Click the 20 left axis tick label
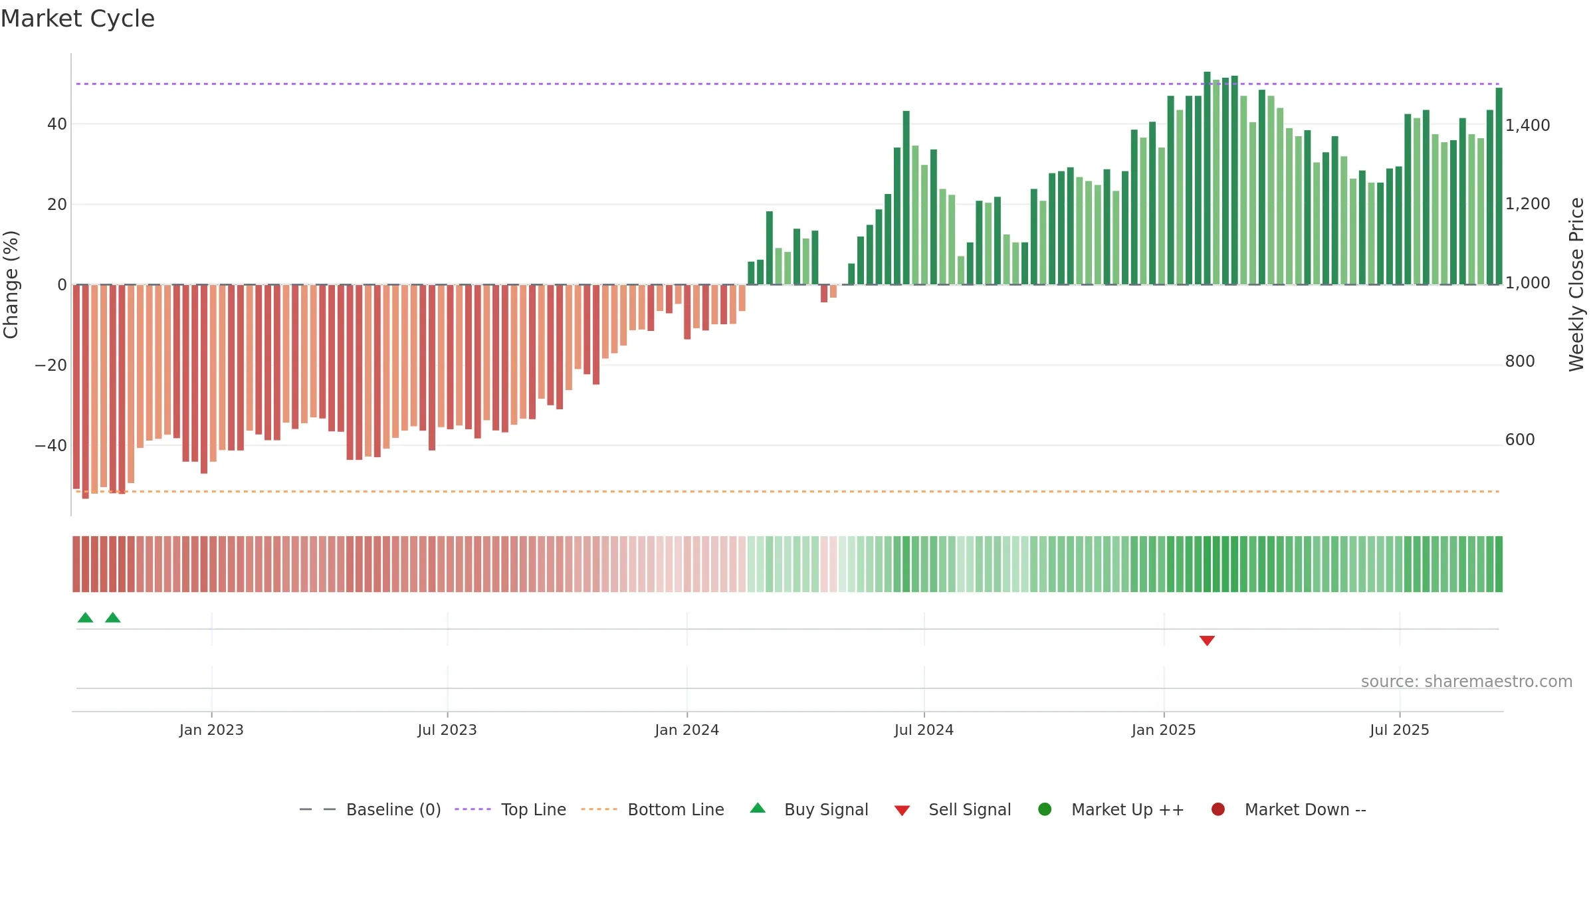 (57, 205)
